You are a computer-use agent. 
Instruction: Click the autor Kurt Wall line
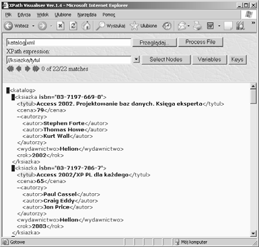(58, 136)
